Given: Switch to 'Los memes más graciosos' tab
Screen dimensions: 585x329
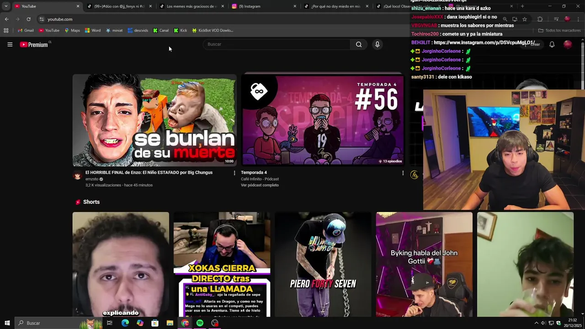Looking at the screenshot, I should [191, 6].
